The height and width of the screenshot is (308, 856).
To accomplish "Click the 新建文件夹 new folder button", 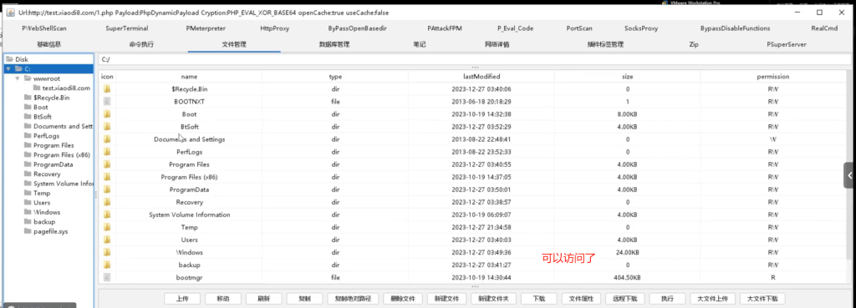I will 493,299.
